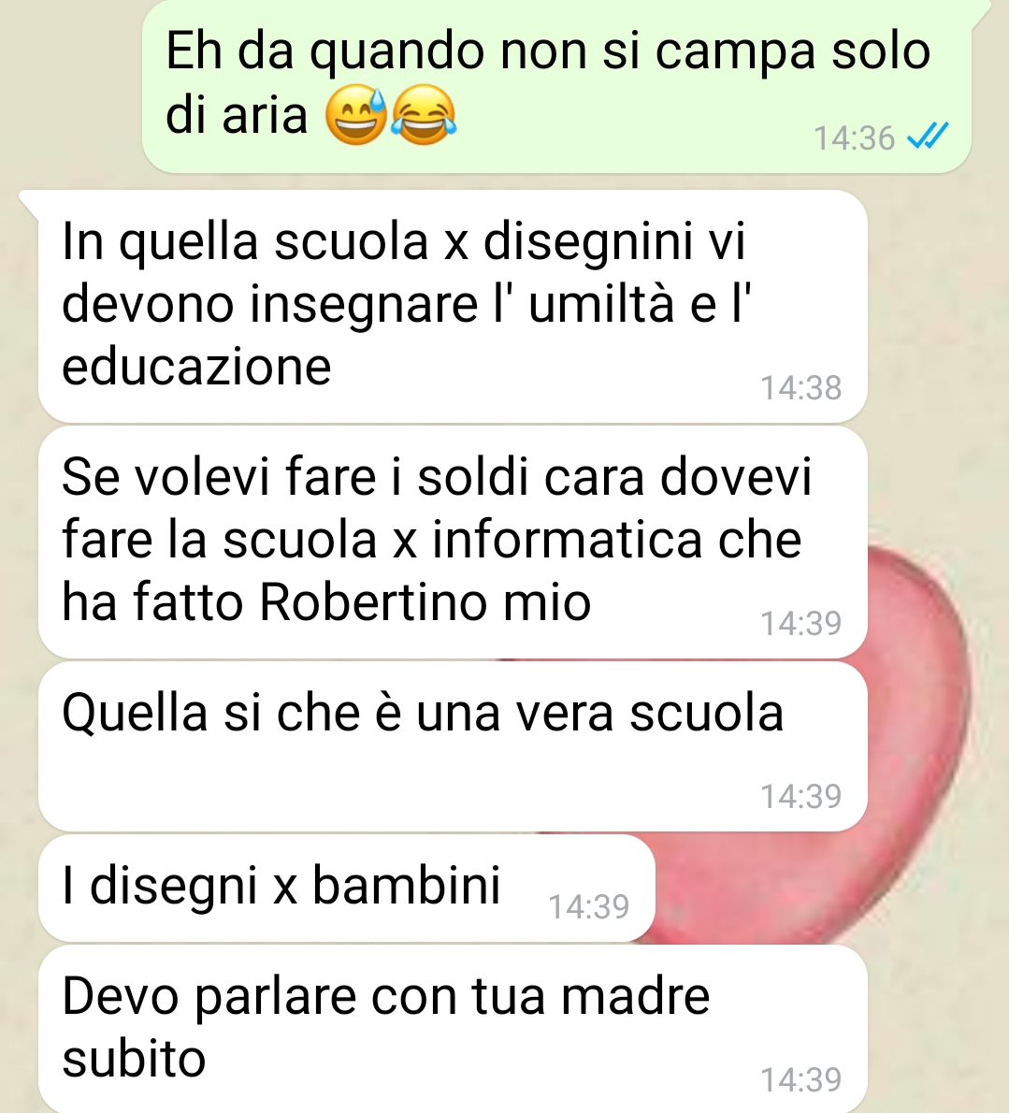Click timestamp in 'vera scuola' bubble
Viewport: 1009px width, 1113px height.
click(x=801, y=797)
